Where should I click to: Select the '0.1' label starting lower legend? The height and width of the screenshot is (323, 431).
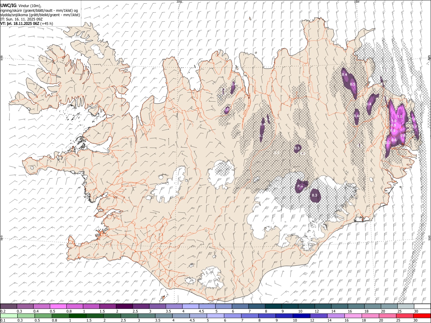(x=3, y=321)
